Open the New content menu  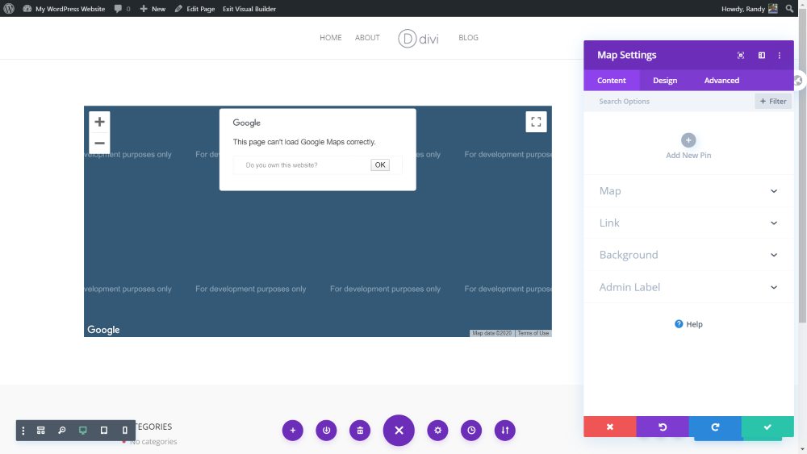click(153, 9)
